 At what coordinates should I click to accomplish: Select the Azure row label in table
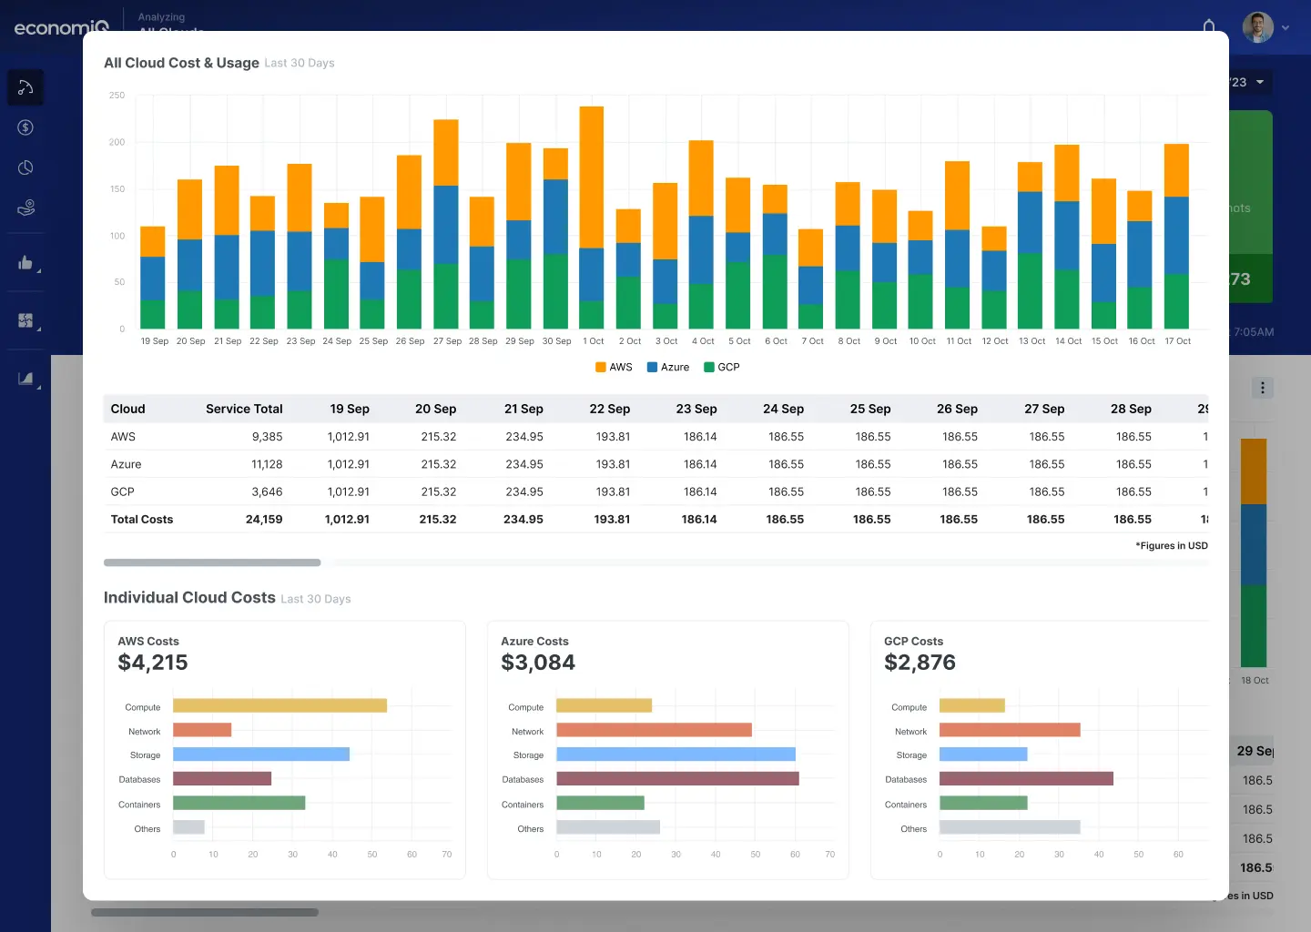126,464
